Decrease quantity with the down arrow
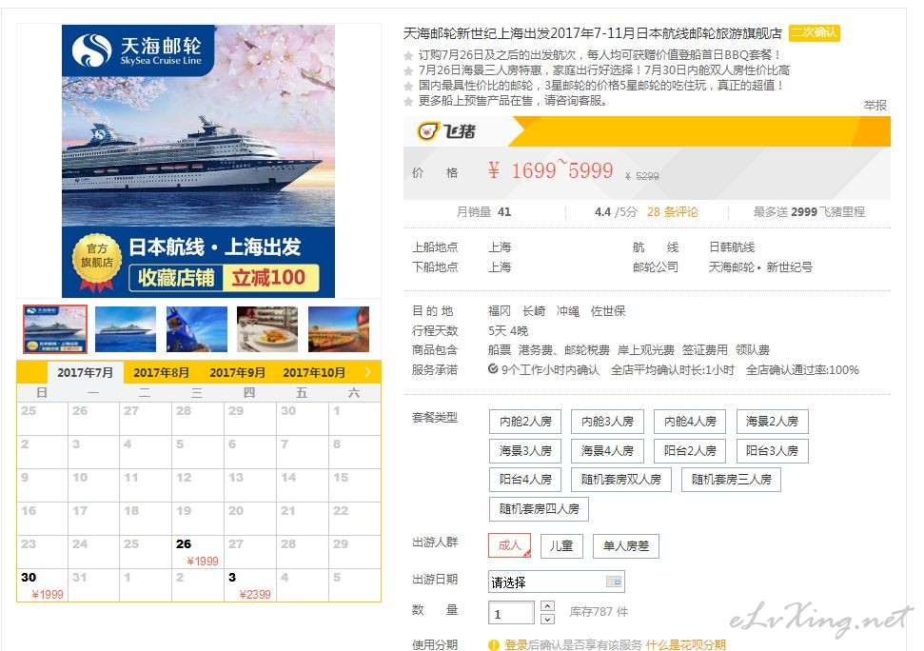 pos(547,619)
